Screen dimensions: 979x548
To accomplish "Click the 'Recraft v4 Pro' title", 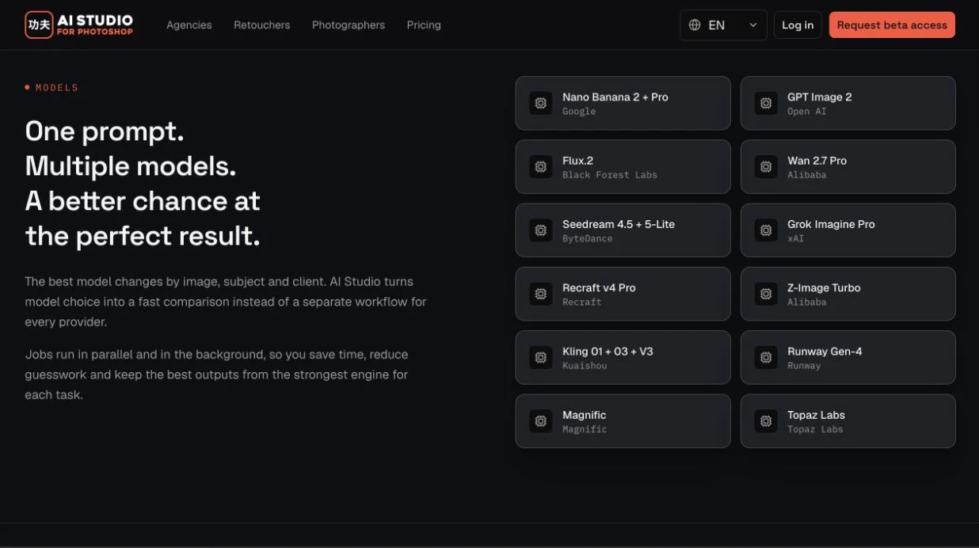I will coord(600,287).
